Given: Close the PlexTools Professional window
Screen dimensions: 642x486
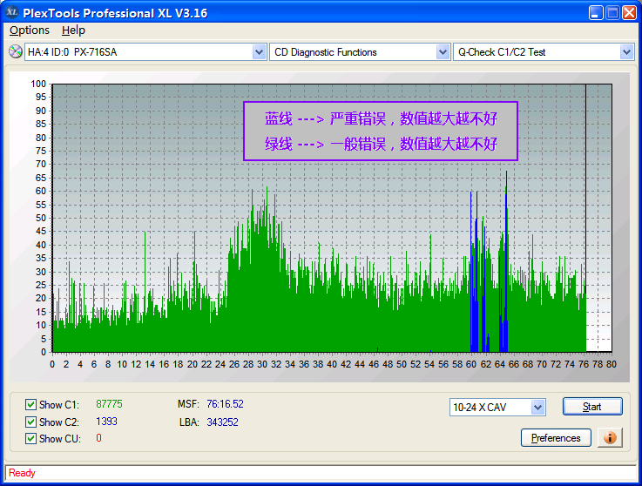Looking at the screenshot, I should 630,12.
